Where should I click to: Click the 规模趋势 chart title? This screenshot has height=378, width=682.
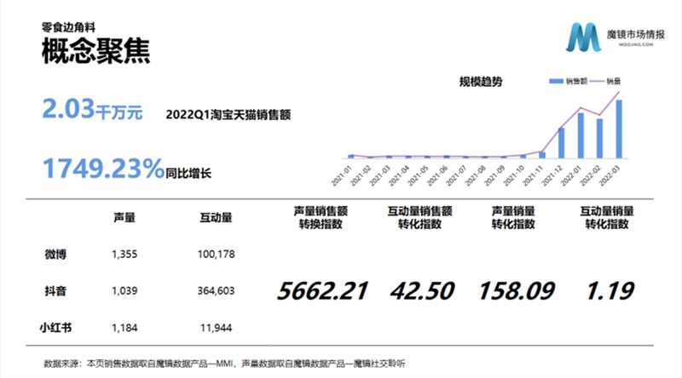tap(481, 81)
